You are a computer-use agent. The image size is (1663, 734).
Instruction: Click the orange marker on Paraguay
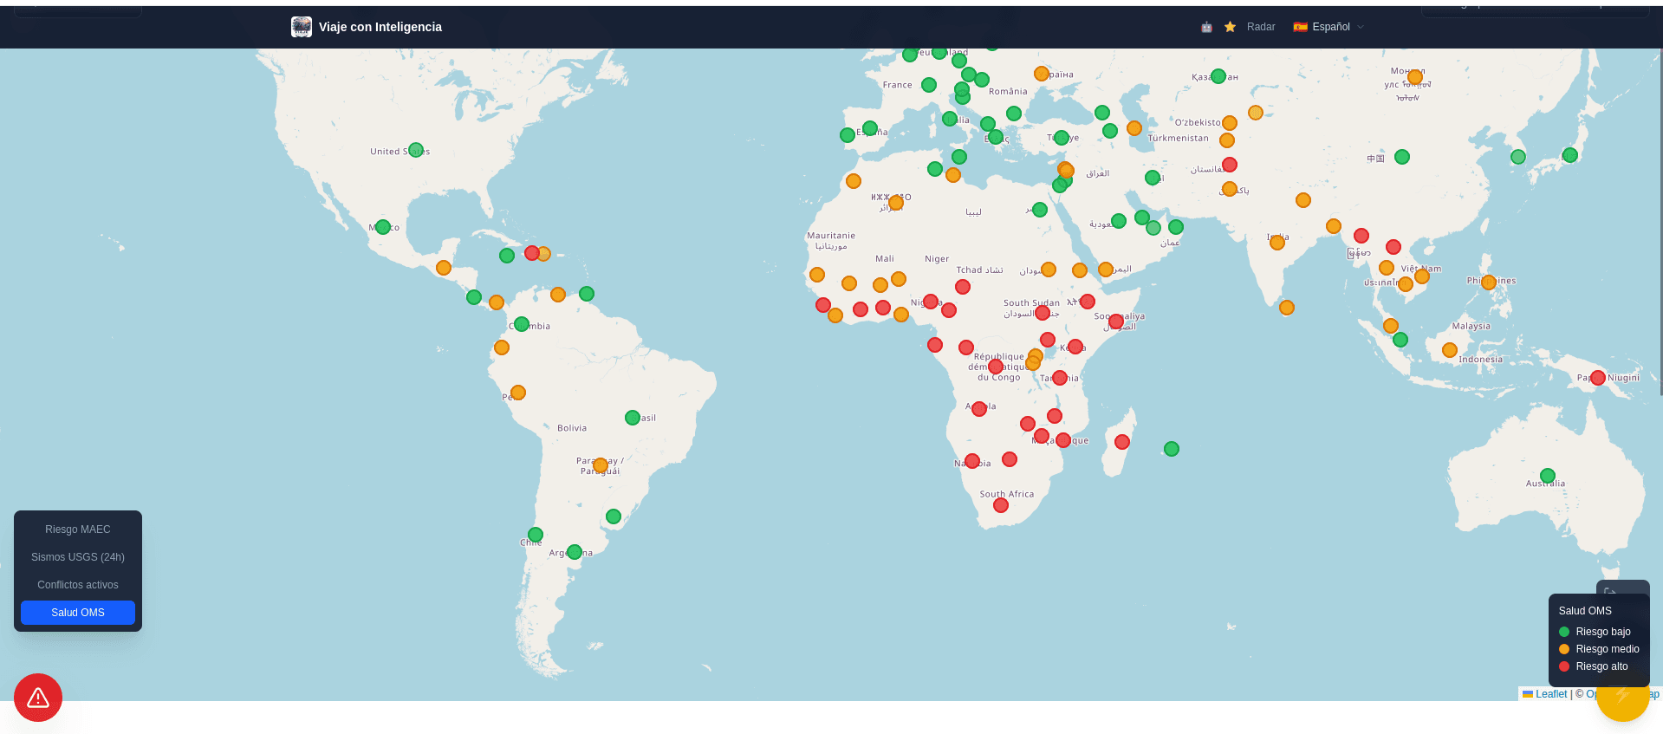(601, 465)
